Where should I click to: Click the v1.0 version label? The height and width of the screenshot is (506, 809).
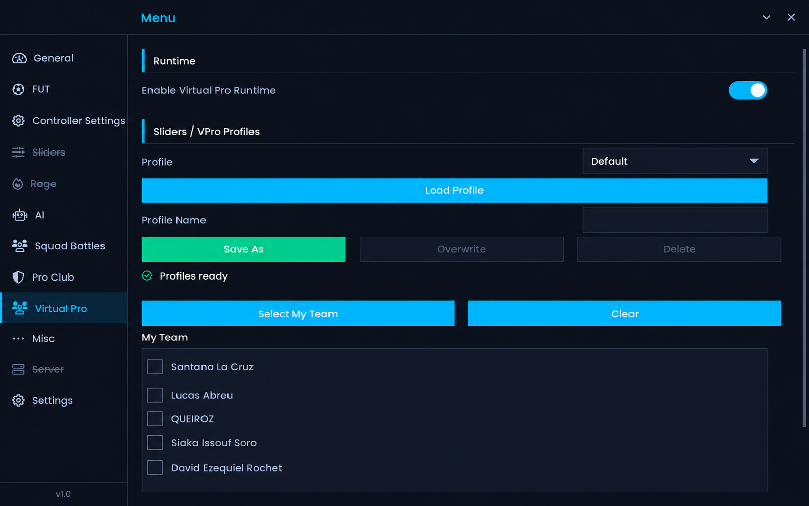(x=63, y=494)
